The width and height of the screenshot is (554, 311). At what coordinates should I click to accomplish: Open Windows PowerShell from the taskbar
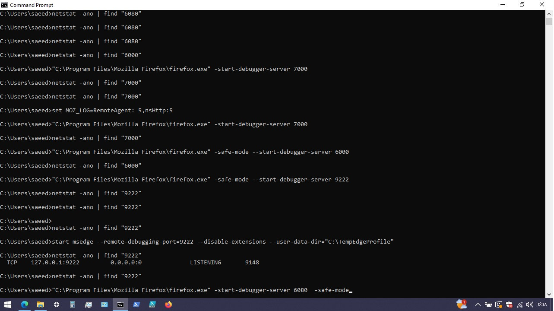pyautogui.click(x=136, y=305)
